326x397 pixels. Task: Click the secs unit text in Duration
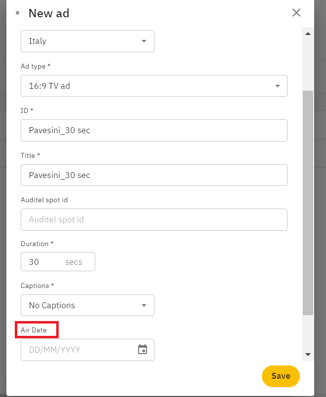73,262
